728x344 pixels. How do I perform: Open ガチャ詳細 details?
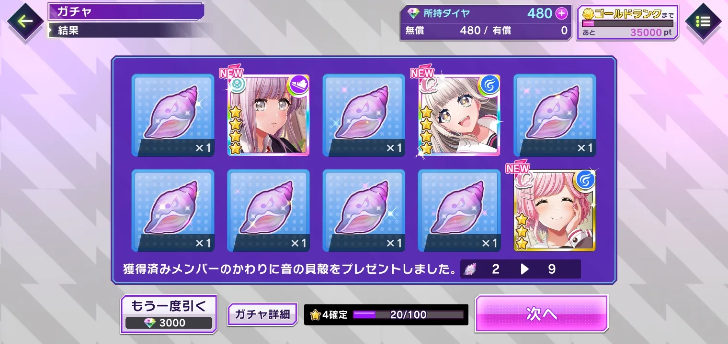click(262, 314)
